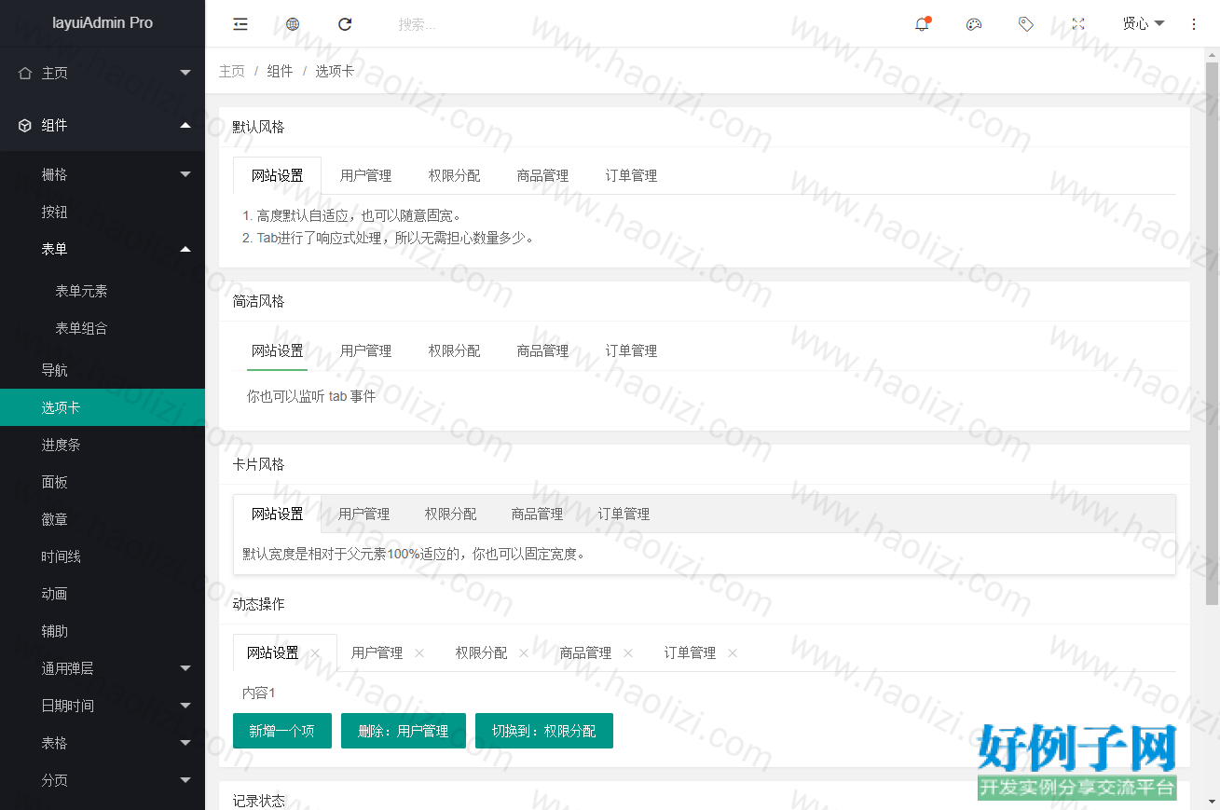Open 导航 in the sidebar
The height and width of the screenshot is (810, 1220).
[x=103, y=370]
